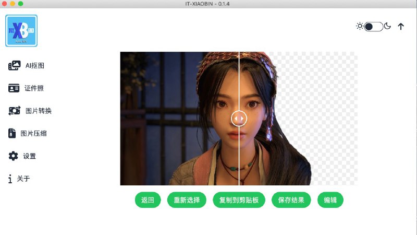Click the sun light-mode icon

[360, 26]
